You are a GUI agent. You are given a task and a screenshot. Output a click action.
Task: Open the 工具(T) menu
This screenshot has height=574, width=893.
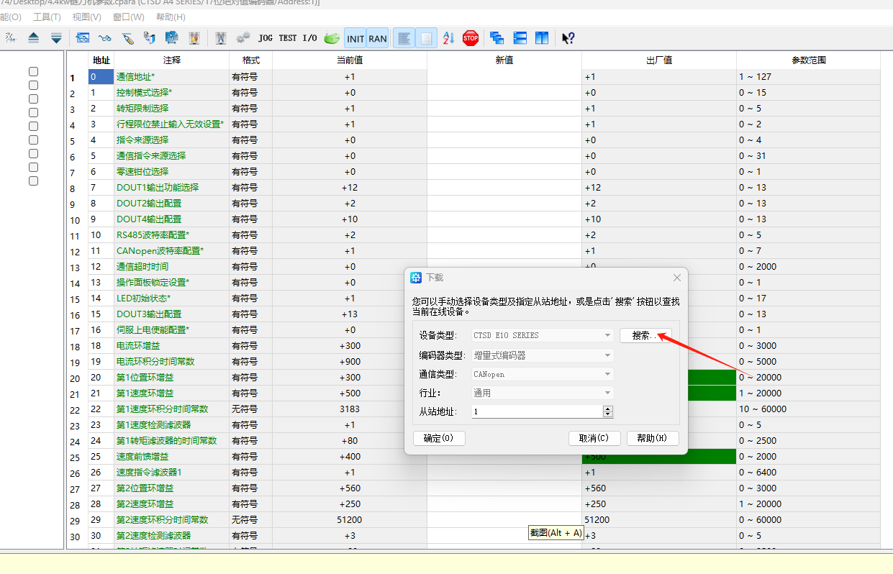[47, 17]
